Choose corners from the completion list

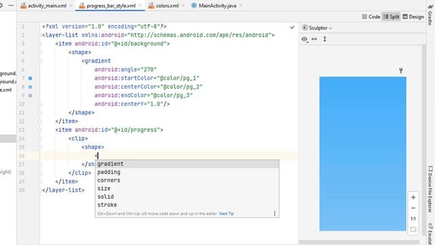pyautogui.click(x=187, y=180)
